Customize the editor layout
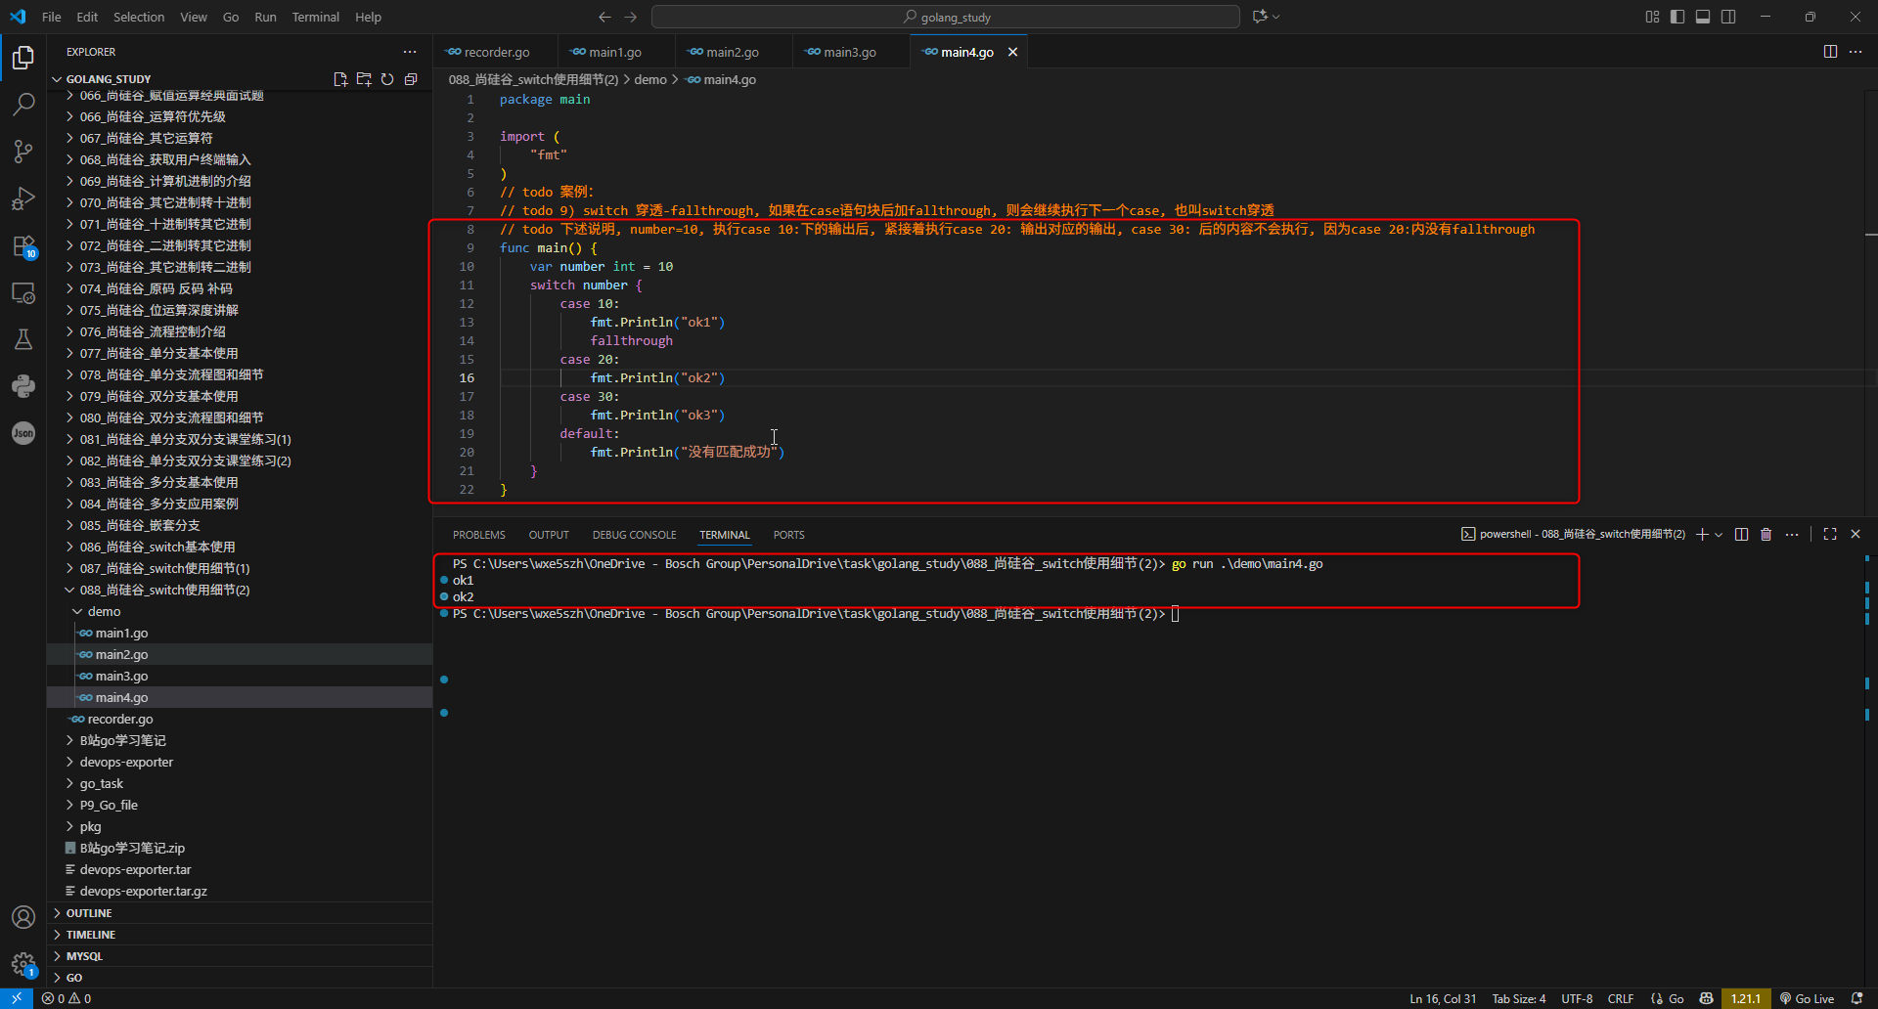Screen dimensions: 1878x1009 (x=1652, y=17)
